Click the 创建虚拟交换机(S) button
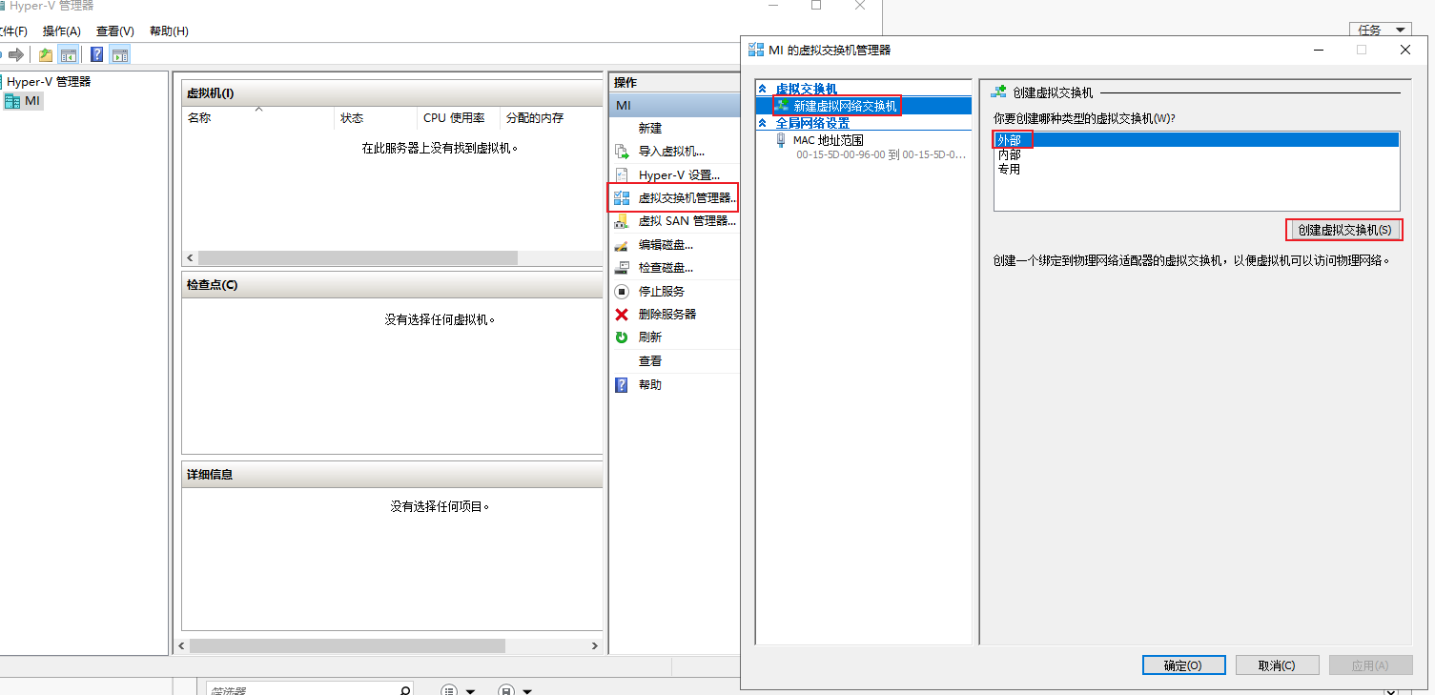1435x695 pixels. coord(1343,230)
